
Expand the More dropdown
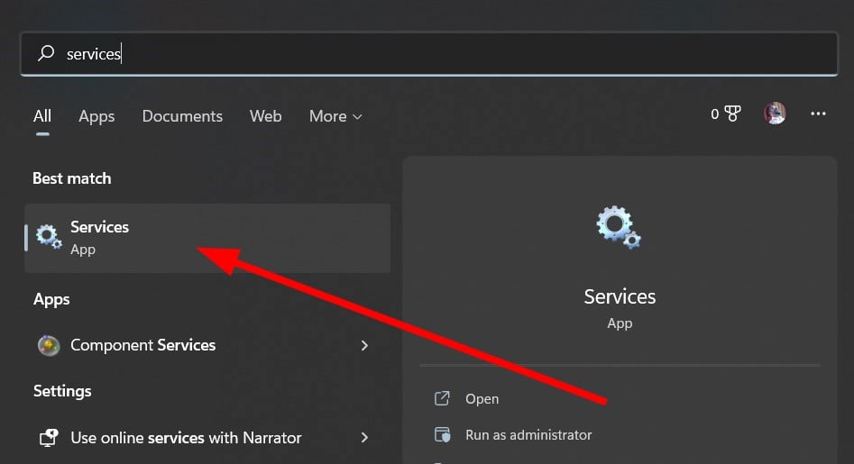(335, 116)
